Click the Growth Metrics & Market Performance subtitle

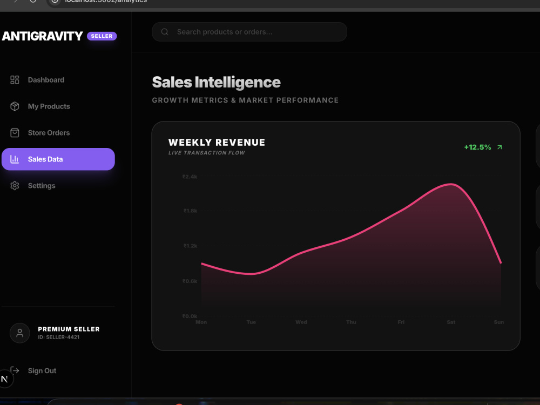(245, 100)
